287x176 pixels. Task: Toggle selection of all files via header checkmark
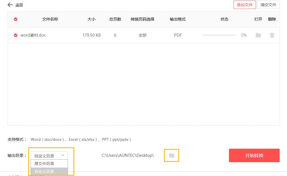15,19
